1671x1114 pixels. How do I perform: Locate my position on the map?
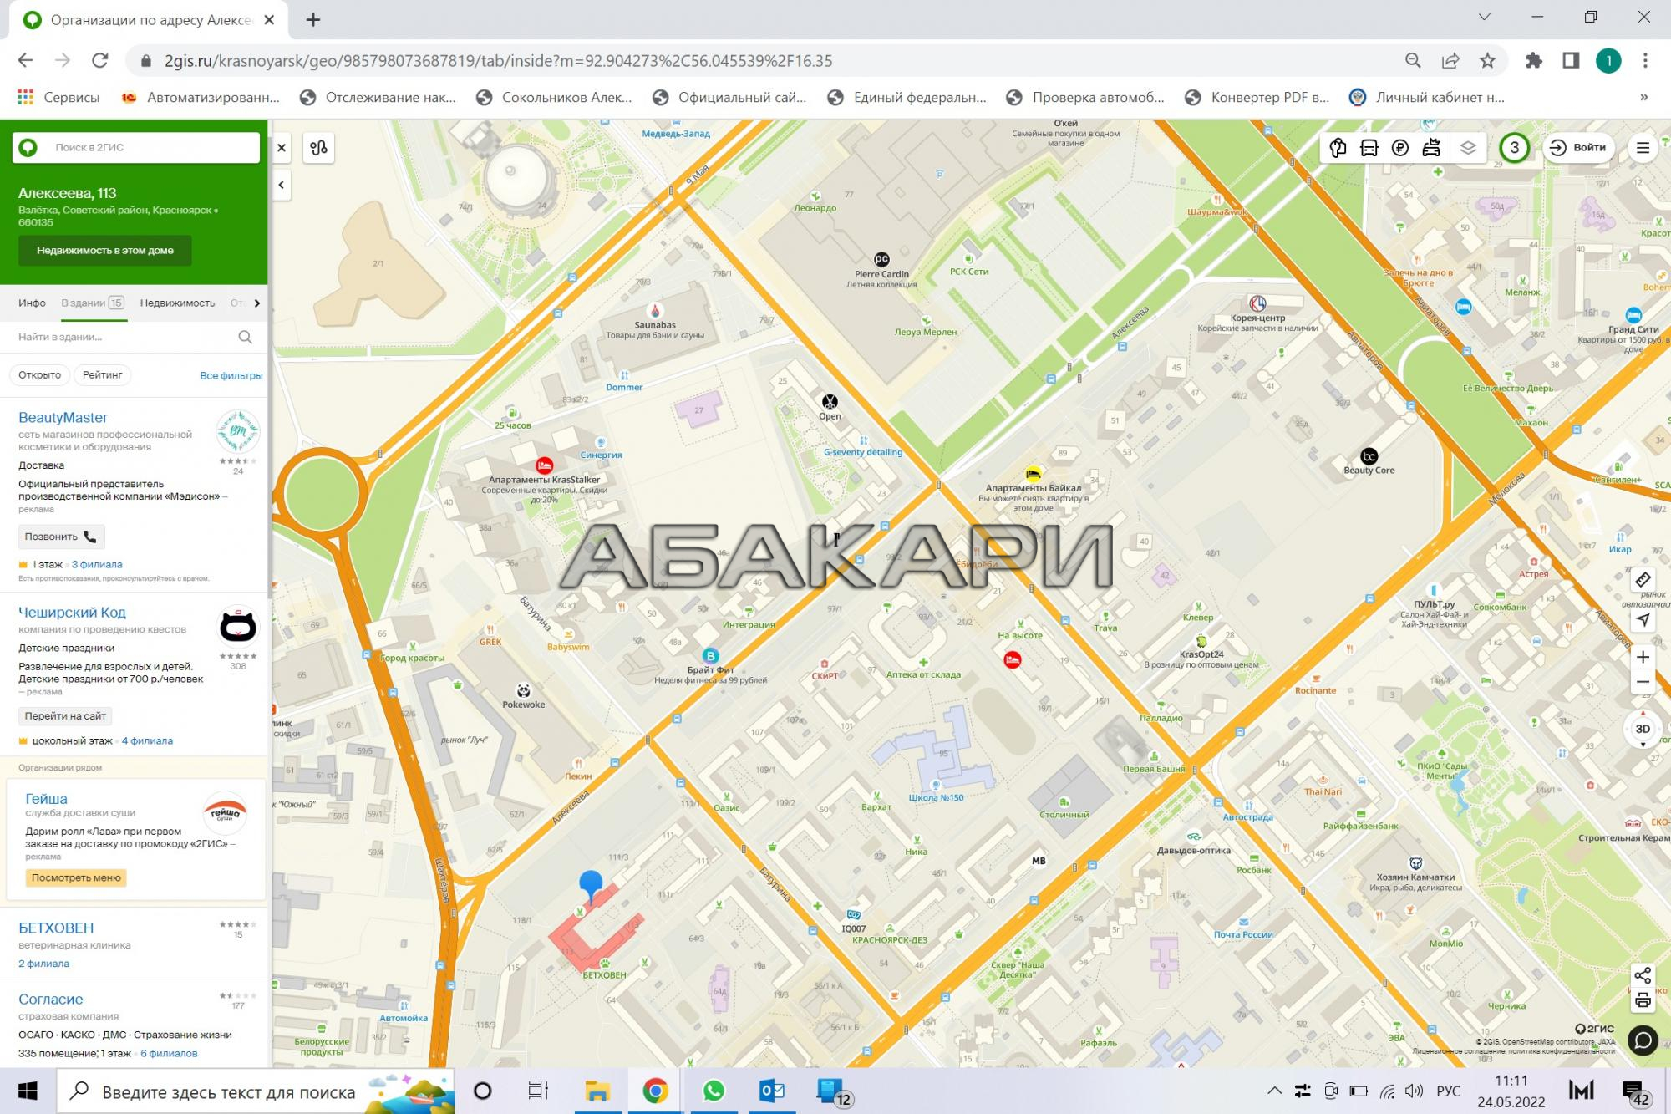click(x=1643, y=619)
